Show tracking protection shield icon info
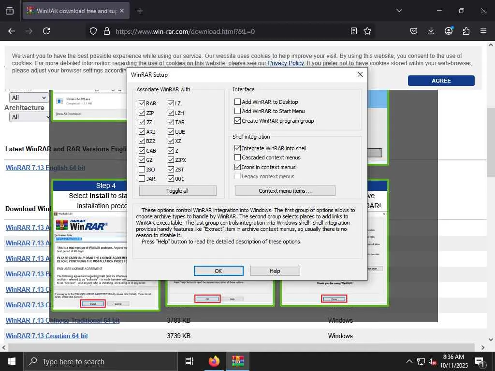Screen dimensions: 495x371 tap(93, 31)
